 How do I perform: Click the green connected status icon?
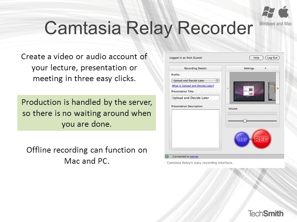click(167, 157)
